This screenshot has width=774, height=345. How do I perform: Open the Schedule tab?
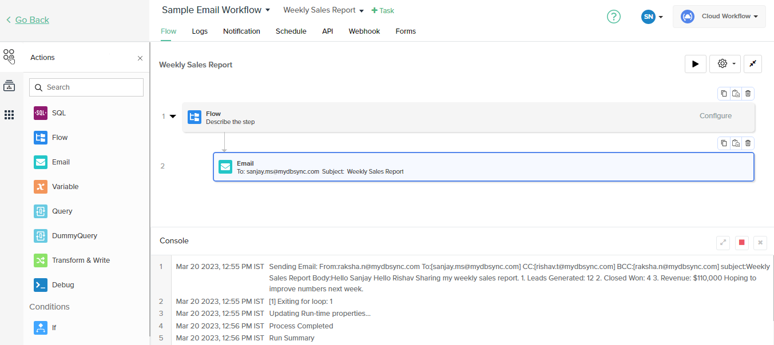pos(291,31)
